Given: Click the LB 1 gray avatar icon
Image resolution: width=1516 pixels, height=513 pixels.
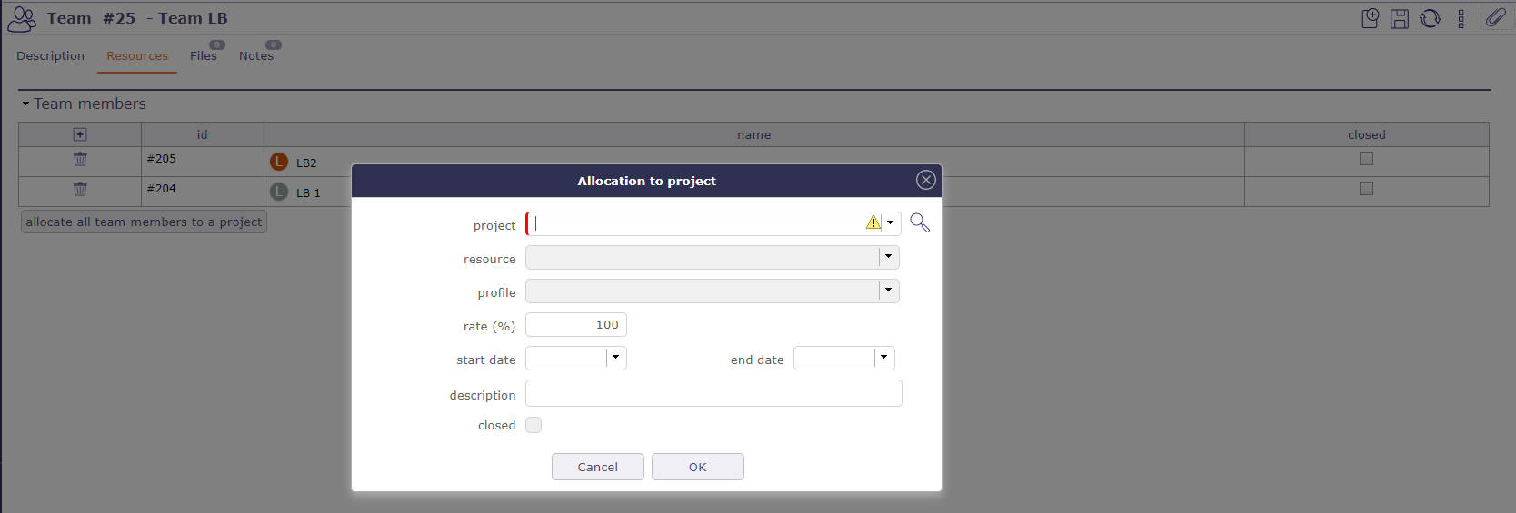Looking at the screenshot, I should point(279,192).
